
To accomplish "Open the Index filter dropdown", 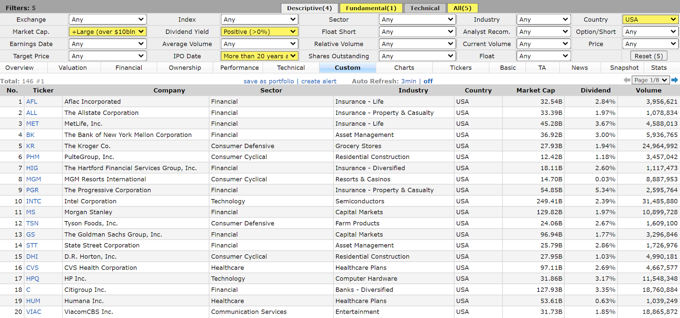I will 260,20.
